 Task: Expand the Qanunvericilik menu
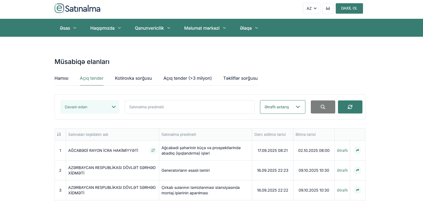point(153,28)
